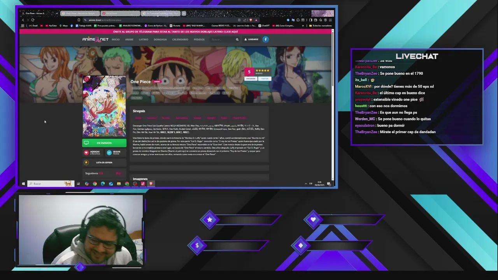Open the CALENDARIO menu item
Screen dimensions: 498x280
[x=180, y=39]
